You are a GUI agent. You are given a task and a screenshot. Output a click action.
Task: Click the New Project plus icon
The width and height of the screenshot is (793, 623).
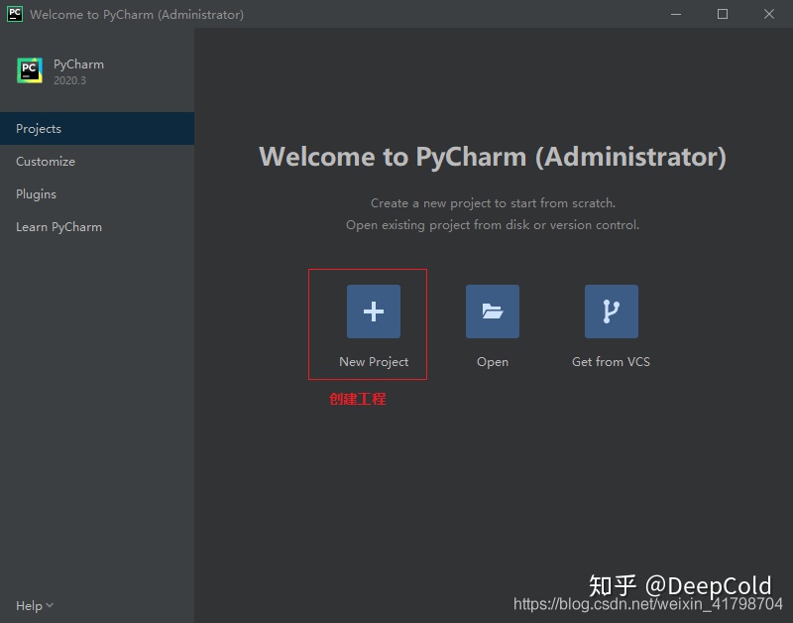[374, 311]
